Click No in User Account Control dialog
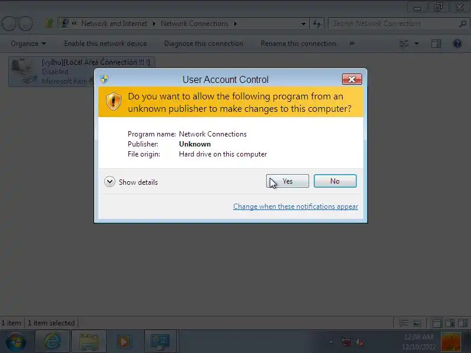This screenshot has width=471, height=353. [x=335, y=181]
